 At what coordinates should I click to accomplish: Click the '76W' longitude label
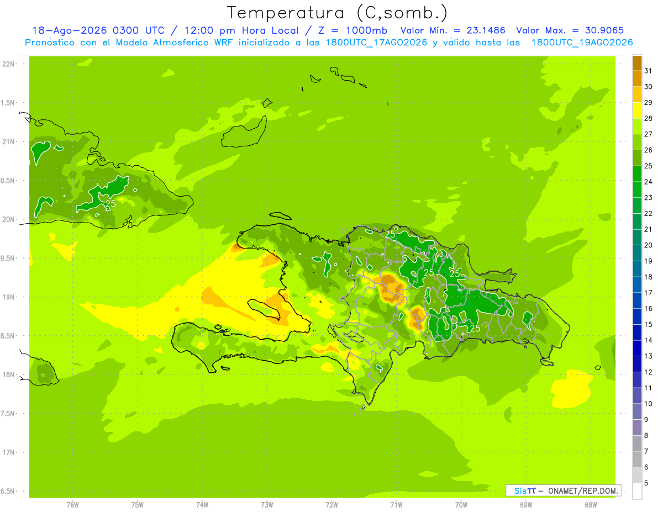tap(72, 505)
